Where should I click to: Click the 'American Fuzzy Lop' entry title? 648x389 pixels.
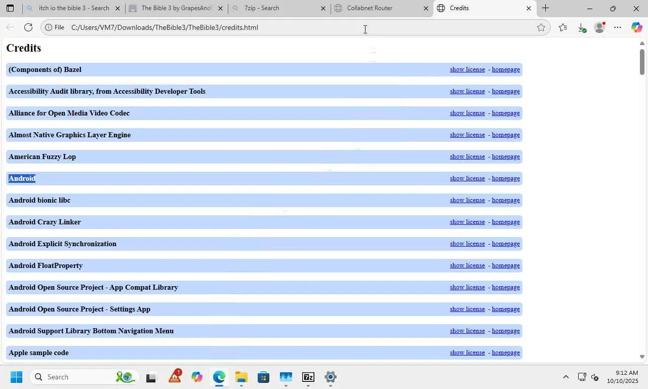coord(42,157)
